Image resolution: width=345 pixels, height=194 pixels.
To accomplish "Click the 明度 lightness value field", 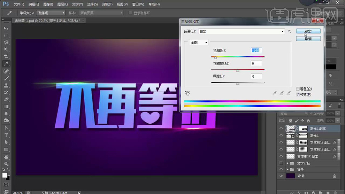I will pos(256,76).
